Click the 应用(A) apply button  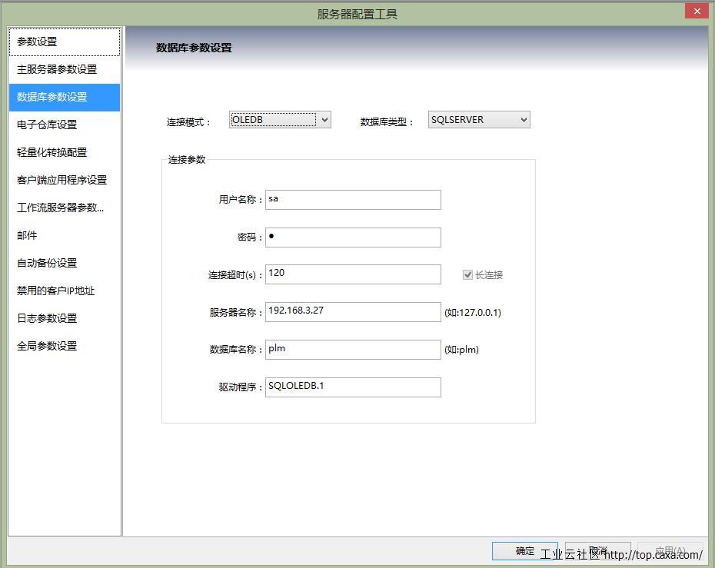tap(670, 551)
